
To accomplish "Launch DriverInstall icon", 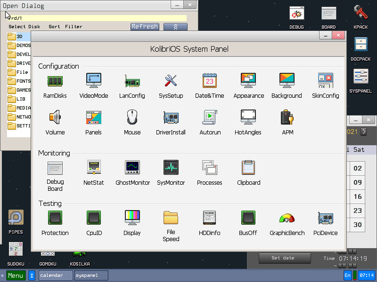I will click(171, 117).
